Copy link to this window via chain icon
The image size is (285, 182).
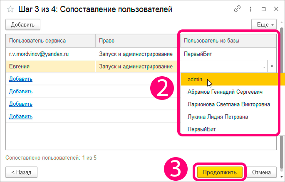[x=237, y=9]
